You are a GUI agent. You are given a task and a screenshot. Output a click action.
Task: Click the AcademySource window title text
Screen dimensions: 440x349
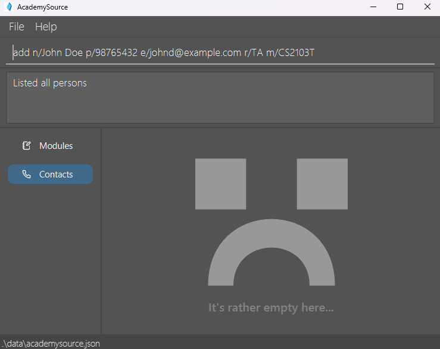[x=42, y=7]
